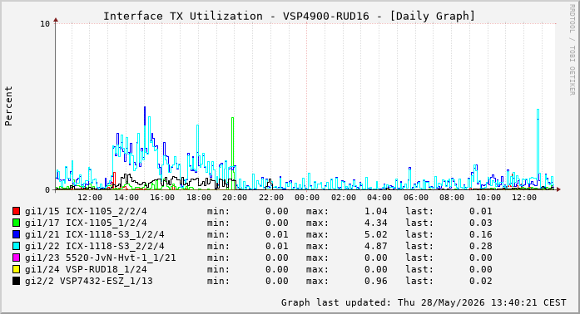This screenshot has height=314, width=580.
Task: Click the max value 0.96
Action: [376, 281]
